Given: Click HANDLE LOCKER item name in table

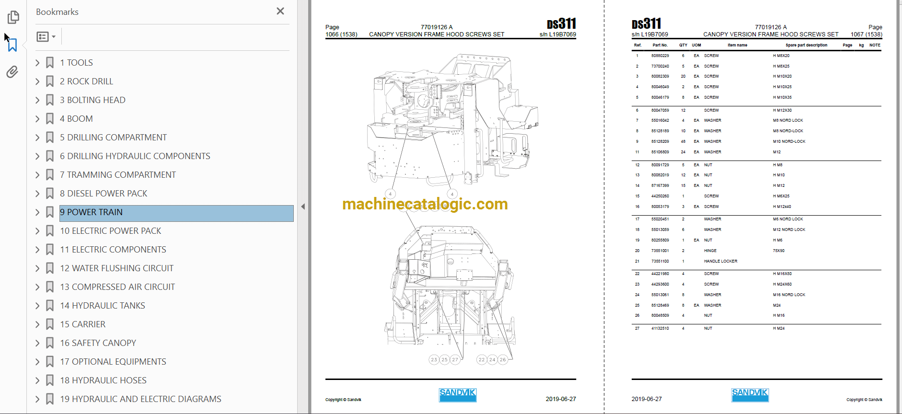Looking at the screenshot, I should click(x=720, y=261).
